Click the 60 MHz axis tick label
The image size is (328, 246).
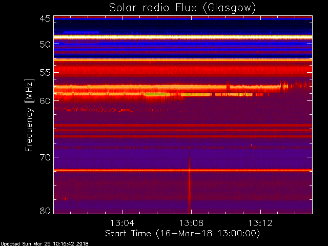tap(45, 101)
